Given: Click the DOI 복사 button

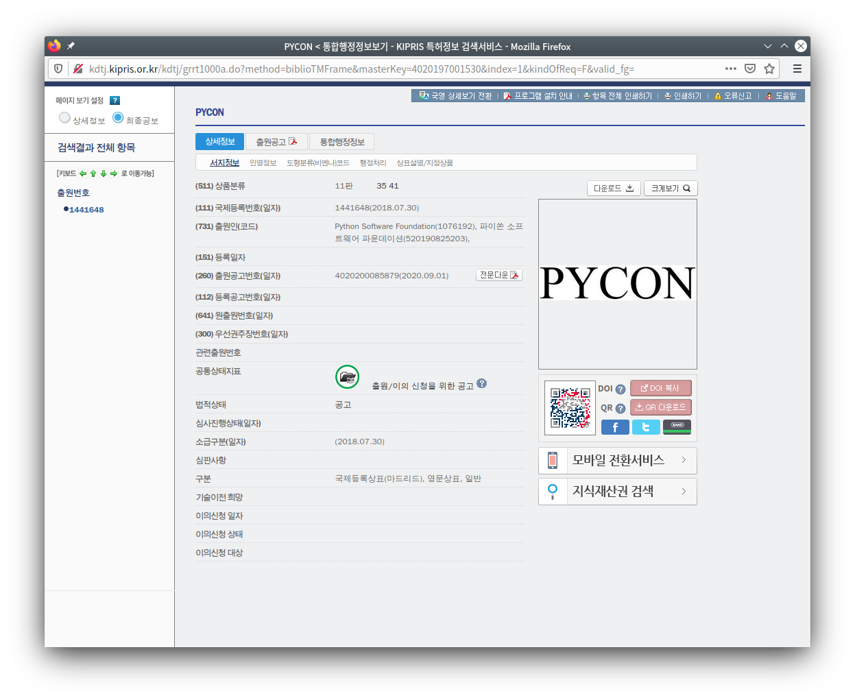Looking at the screenshot, I should [661, 388].
